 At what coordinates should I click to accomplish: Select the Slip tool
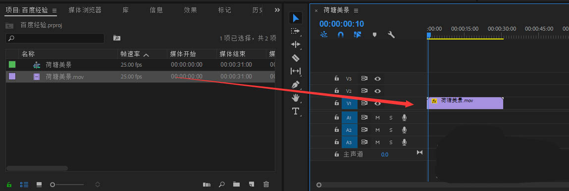(296, 71)
